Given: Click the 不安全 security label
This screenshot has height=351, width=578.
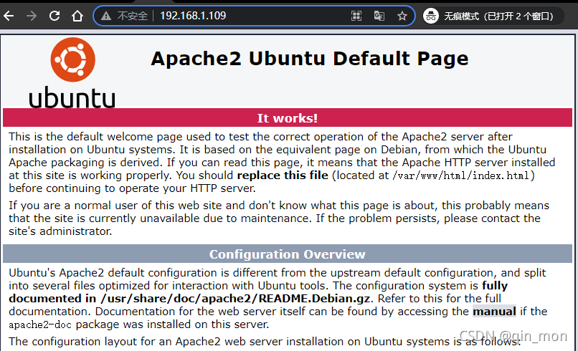Looking at the screenshot, I should (133, 16).
